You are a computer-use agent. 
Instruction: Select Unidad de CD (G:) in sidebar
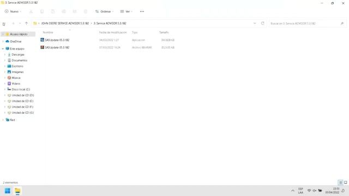coord(22,113)
